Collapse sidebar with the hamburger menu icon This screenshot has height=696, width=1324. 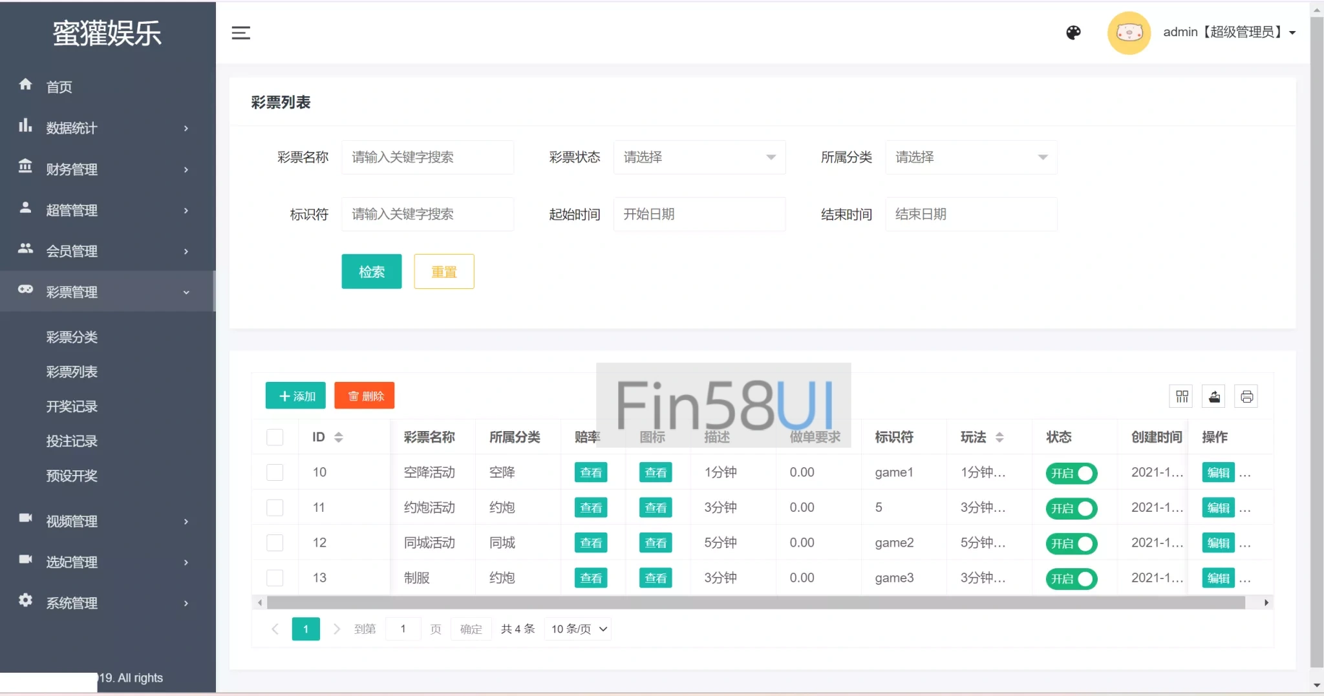[x=240, y=33]
